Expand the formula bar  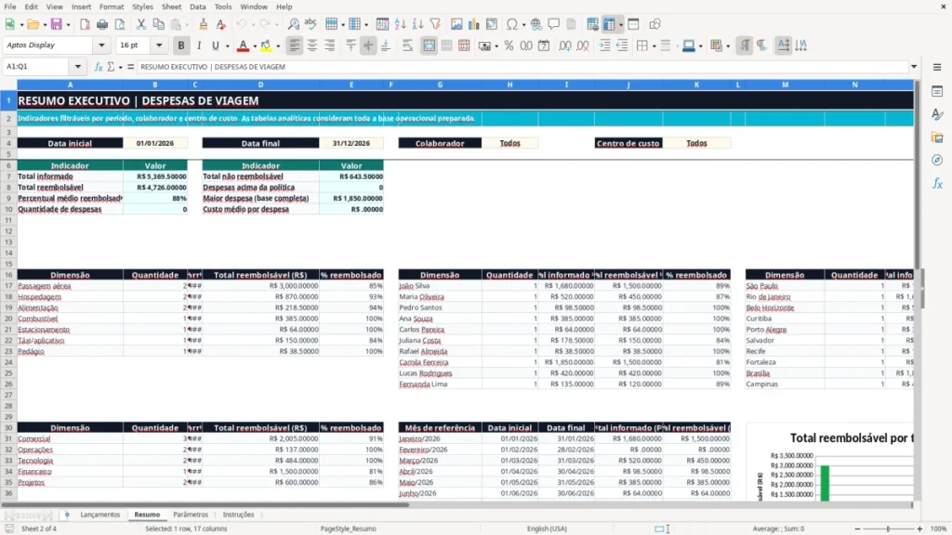(x=914, y=67)
